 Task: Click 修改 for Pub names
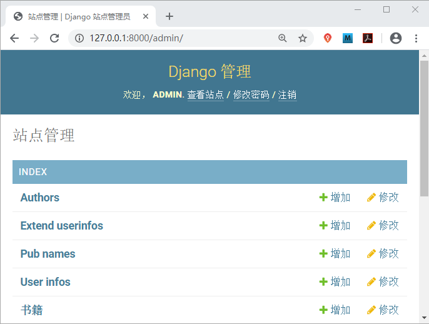click(383, 254)
